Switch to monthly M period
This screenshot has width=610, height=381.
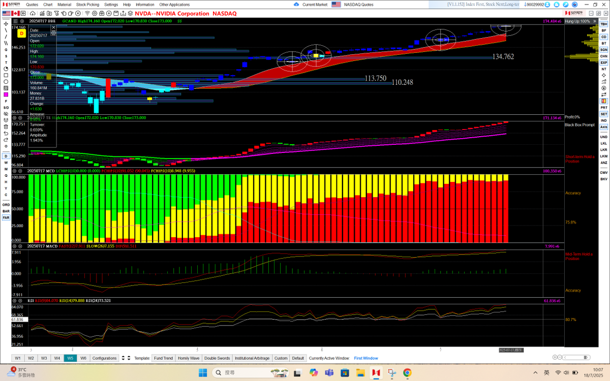(x=6, y=169)
